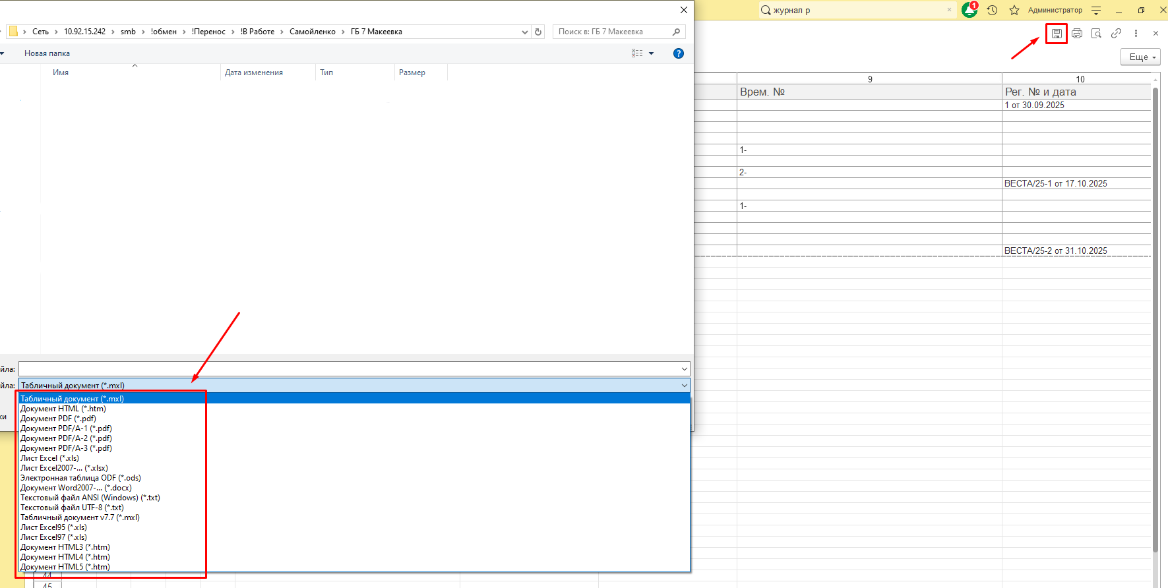Open the 1C service menu lines icon

[x=1096, y=10]
